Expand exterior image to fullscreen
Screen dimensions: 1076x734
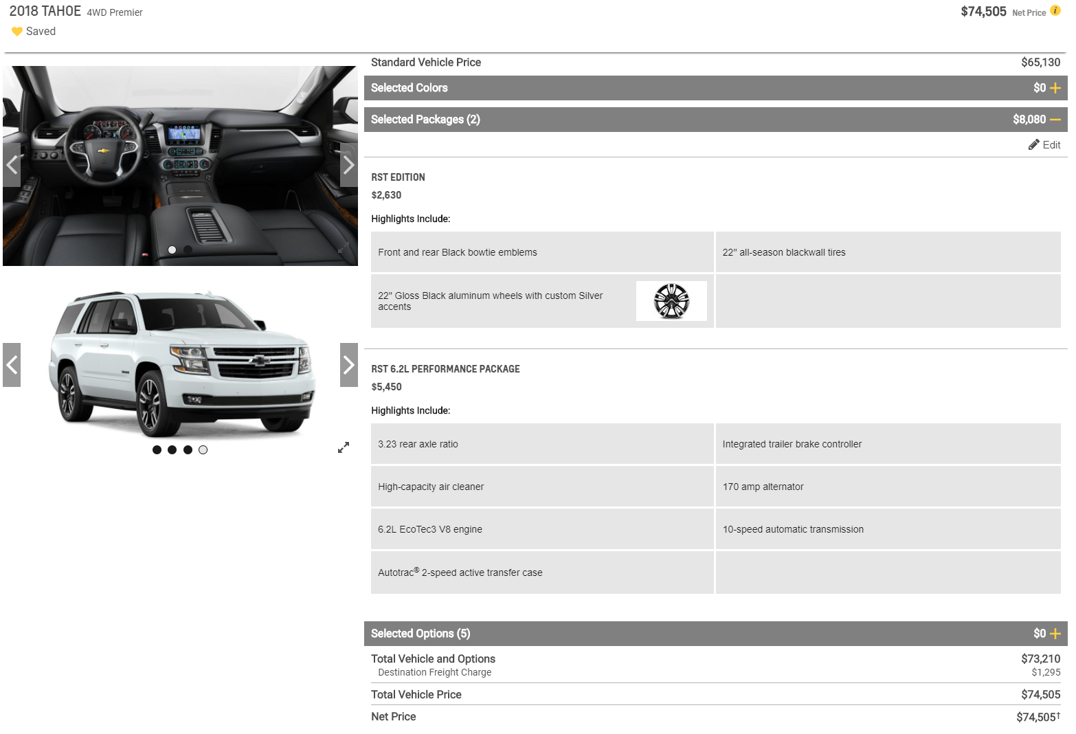344,447
